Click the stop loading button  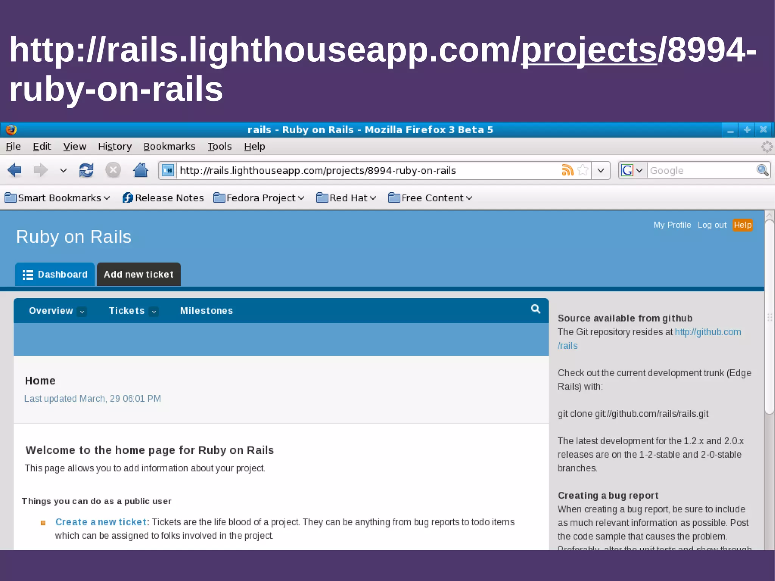[x=113, y=170]
